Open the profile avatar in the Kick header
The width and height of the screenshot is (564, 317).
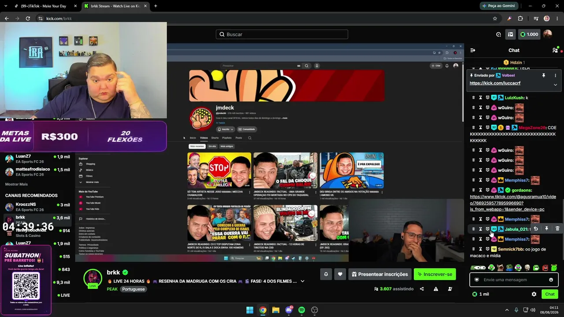click(548, 34)
